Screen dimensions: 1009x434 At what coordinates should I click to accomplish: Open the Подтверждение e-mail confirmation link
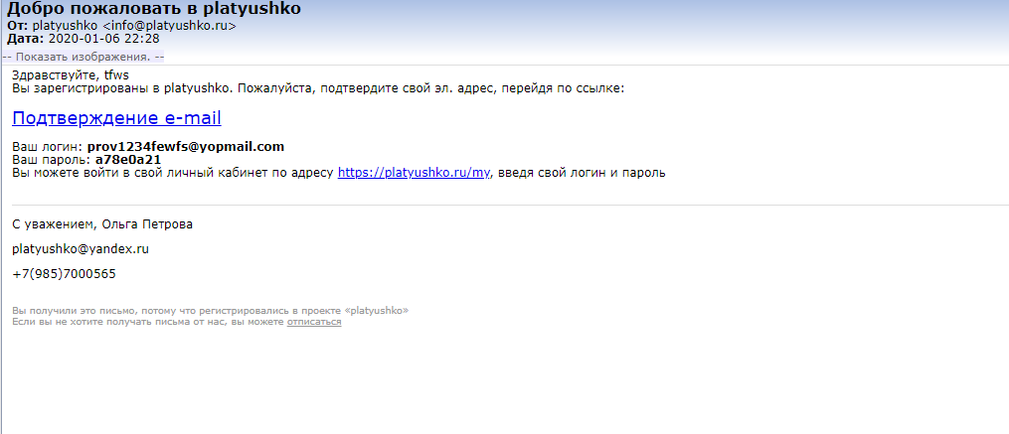(116, 118)
